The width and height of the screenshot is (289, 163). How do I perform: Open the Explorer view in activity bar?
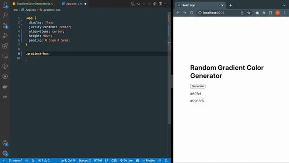5,5
